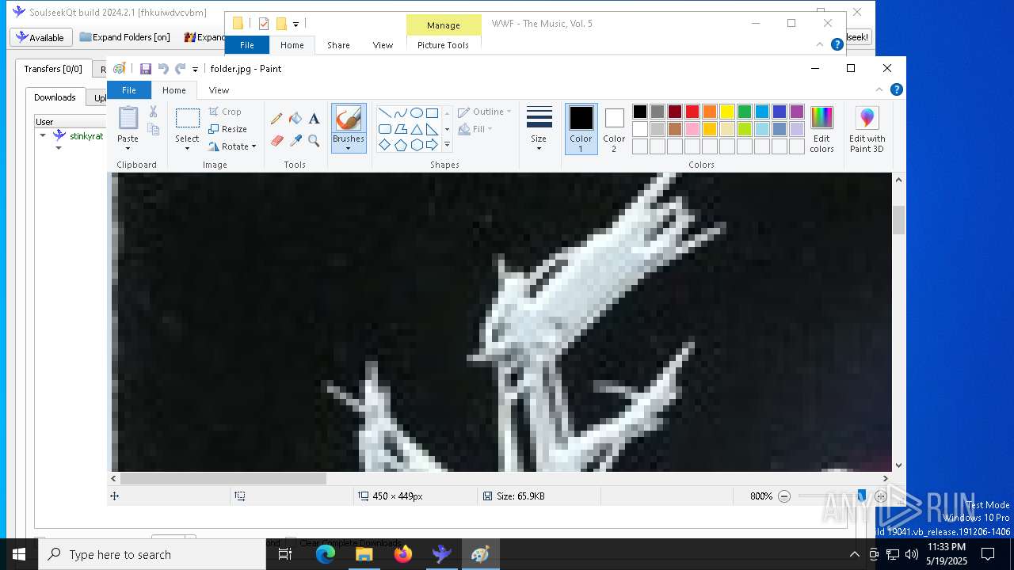
Task: Choose the Line shape in Shapes gallery
Action: [384, 113]
